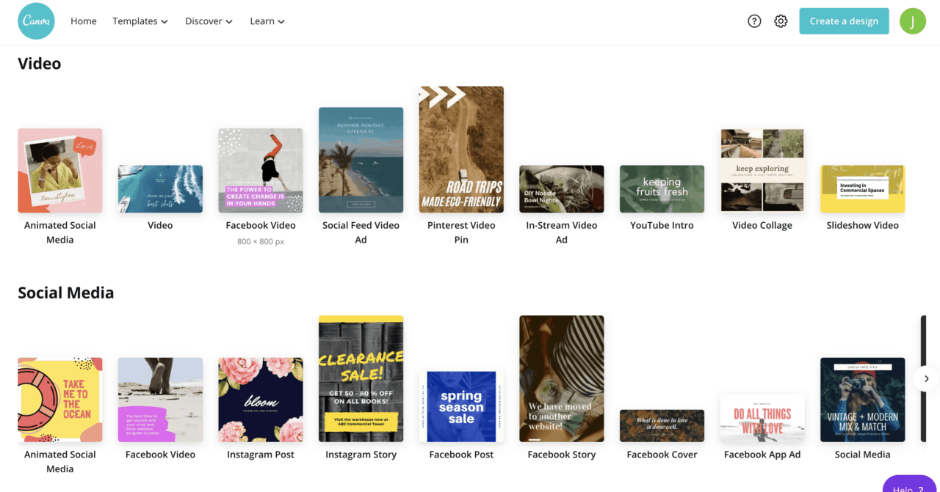Select the Video Collage template

pyautogui.click(x=762, y=170)
